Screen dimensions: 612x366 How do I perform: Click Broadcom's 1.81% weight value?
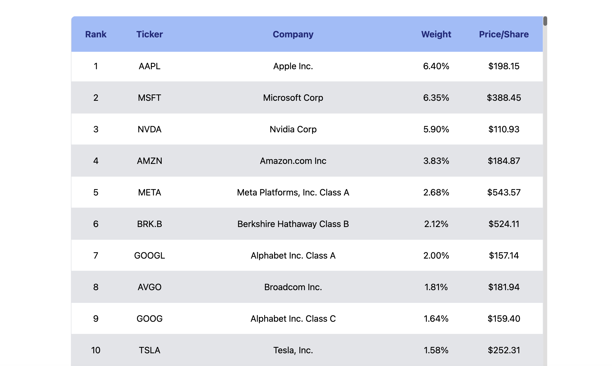pos(436,287)
